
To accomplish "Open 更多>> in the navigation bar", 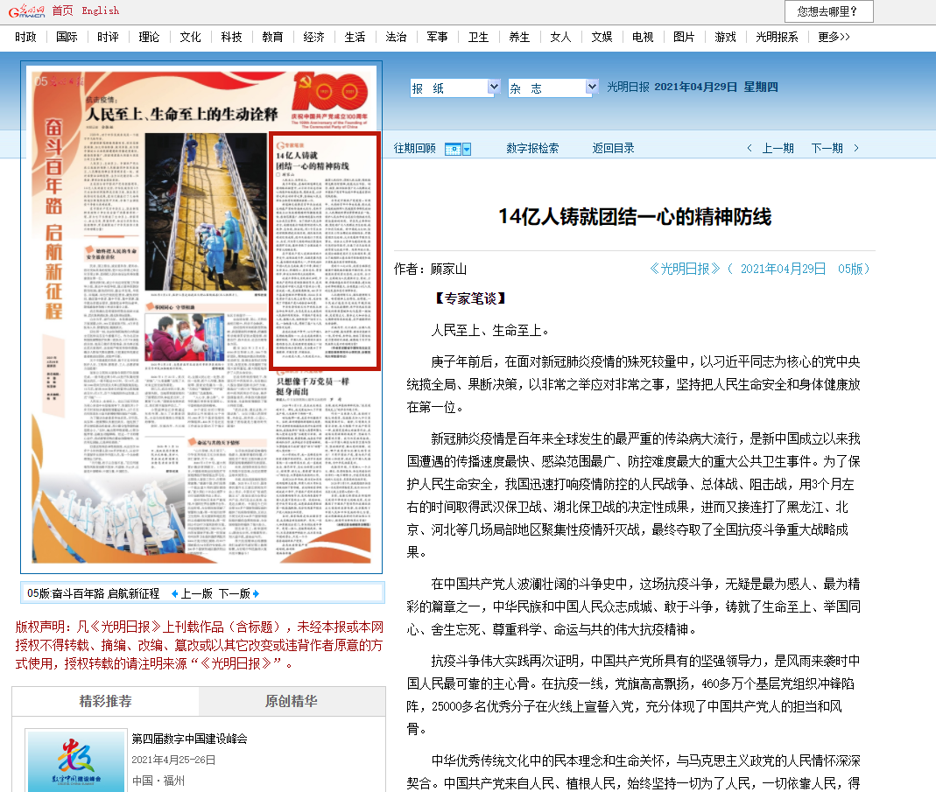I will tap(834, 37).
